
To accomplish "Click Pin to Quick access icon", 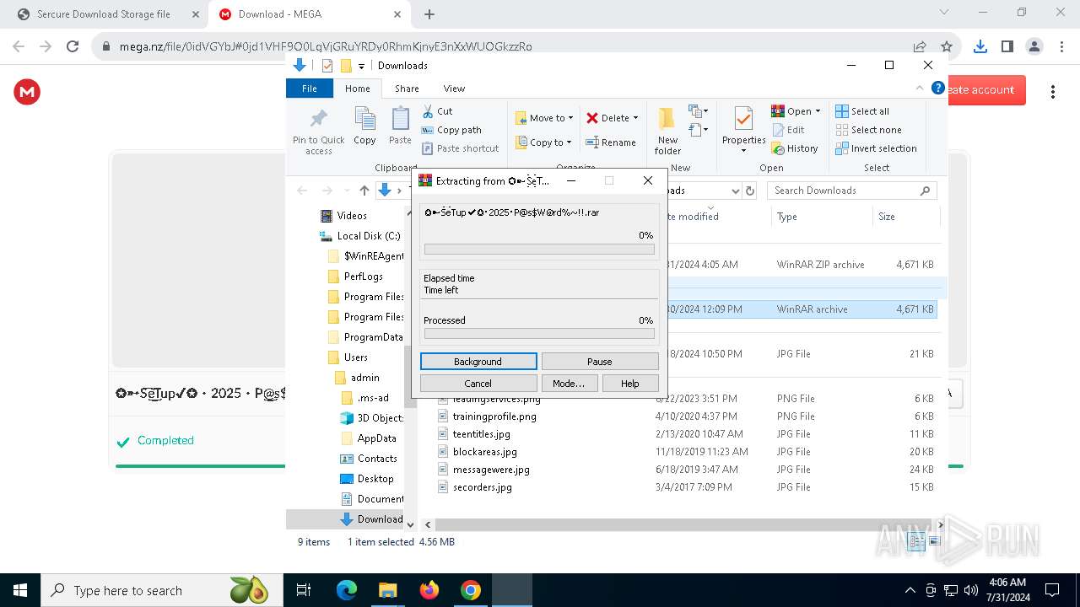I will tap(318, 119).
